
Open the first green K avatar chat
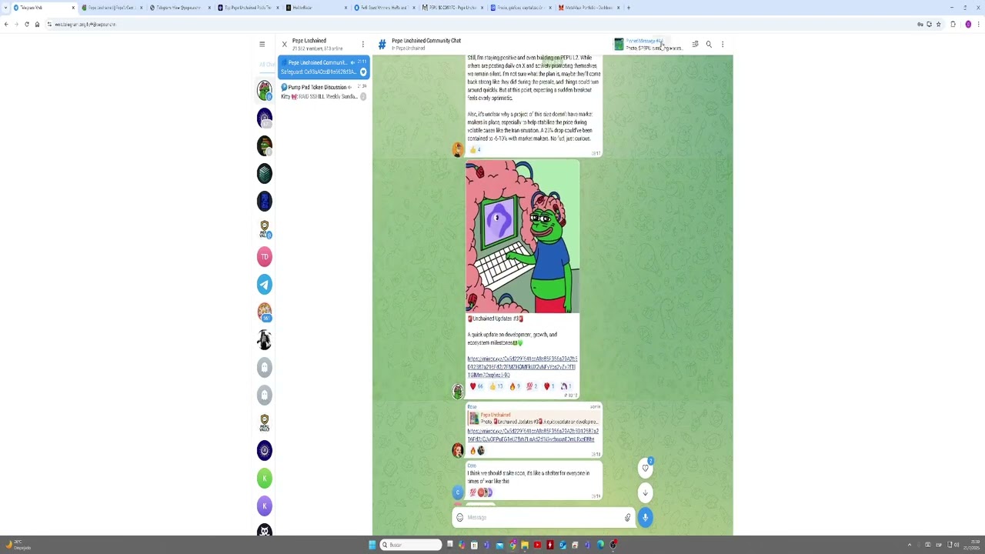[x=264, y=478]
